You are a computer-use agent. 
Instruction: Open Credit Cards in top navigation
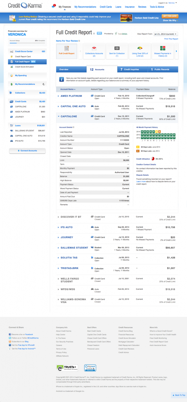(x=105, y=7)
